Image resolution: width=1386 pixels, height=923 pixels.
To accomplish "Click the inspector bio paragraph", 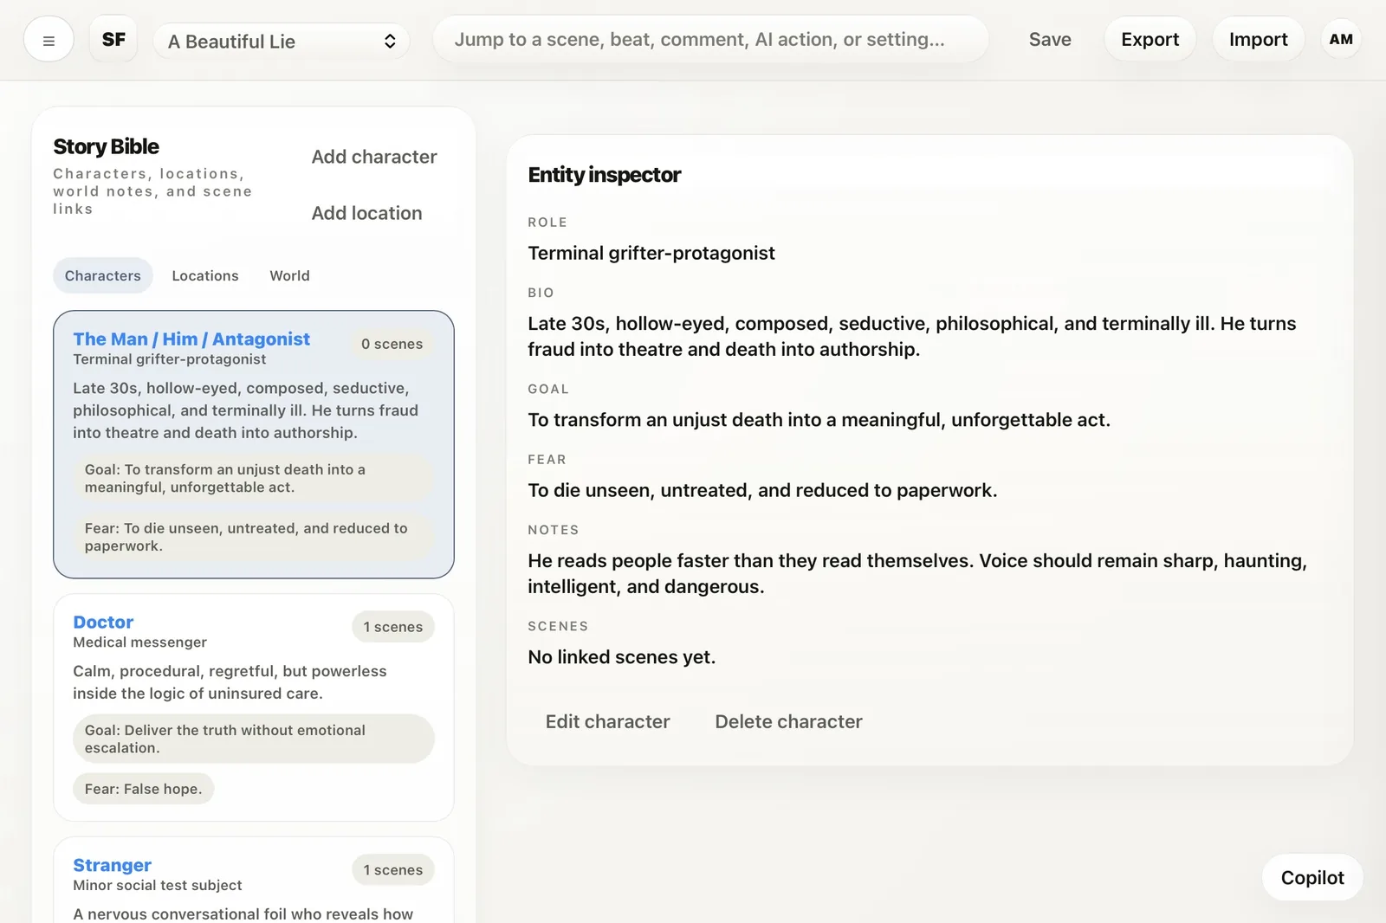I will 912,337.
